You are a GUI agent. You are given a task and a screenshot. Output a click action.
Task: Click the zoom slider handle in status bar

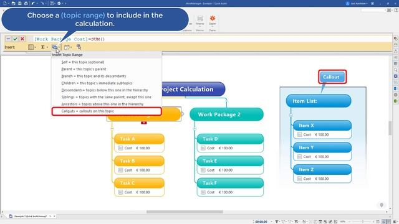363,222
